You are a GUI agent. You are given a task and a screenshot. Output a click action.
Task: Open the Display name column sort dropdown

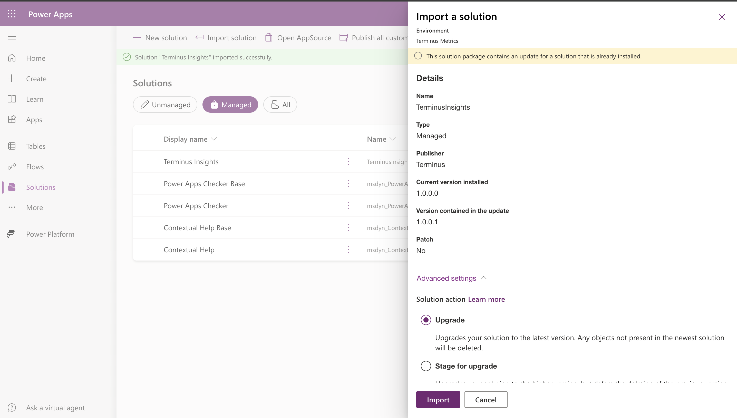tap(214, 139)
